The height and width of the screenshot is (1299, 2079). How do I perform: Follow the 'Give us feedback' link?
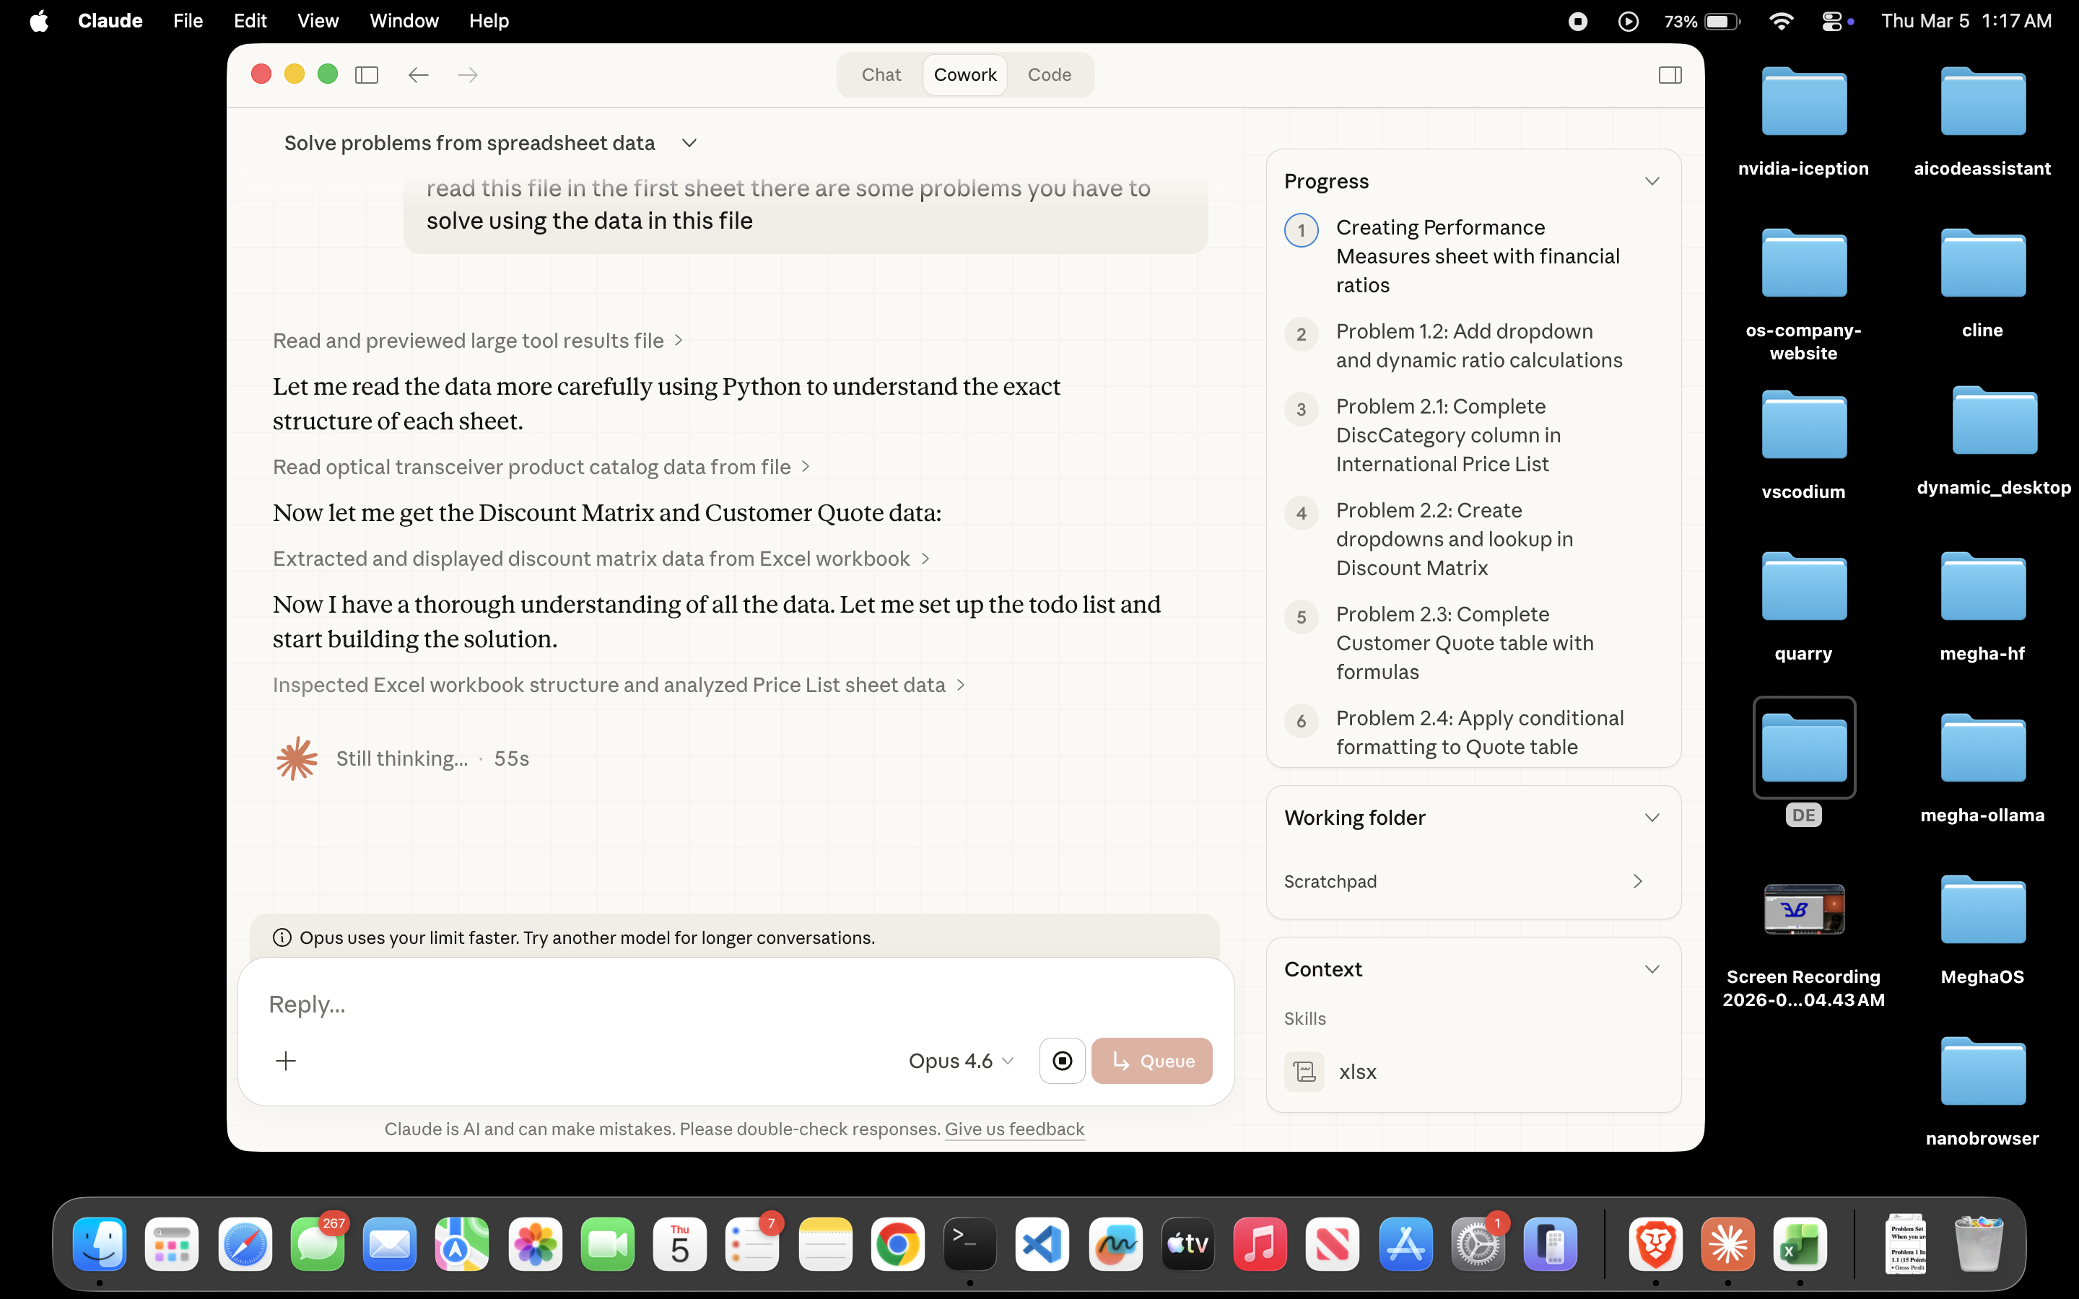coord(1014,1129)
